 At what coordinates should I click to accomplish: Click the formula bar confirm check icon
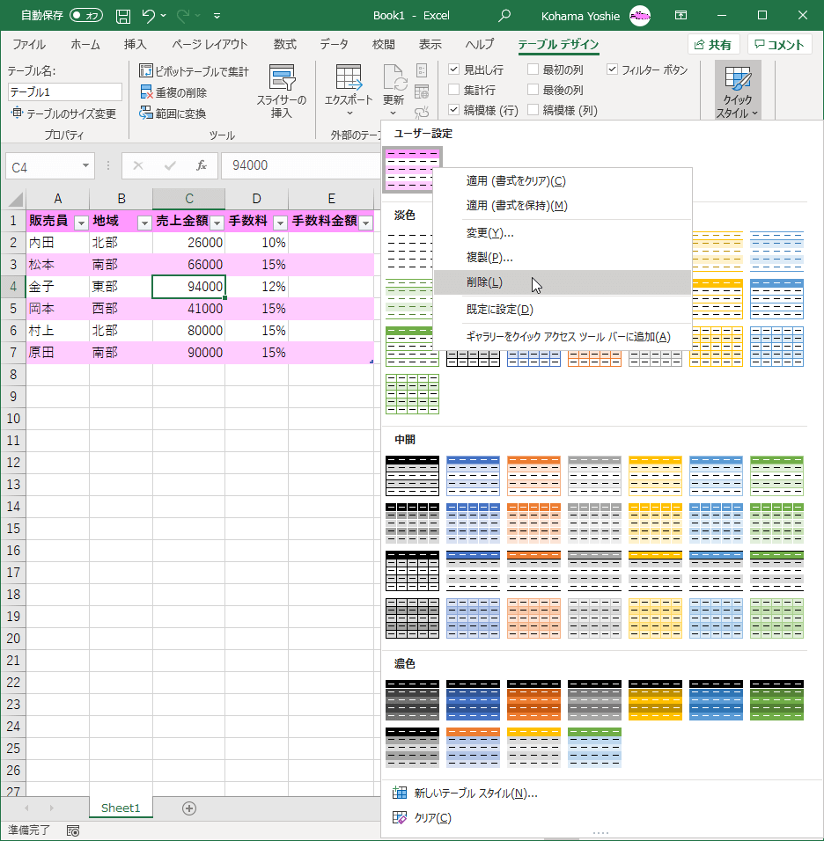[170, 165]
